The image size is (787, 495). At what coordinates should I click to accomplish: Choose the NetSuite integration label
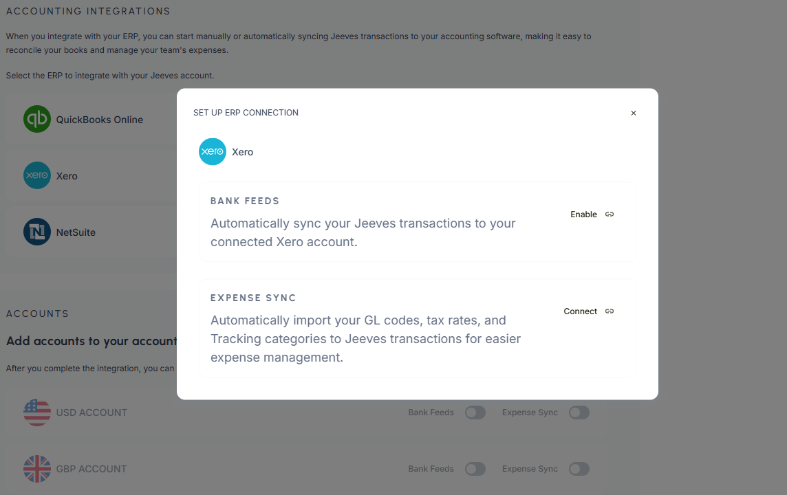point(76,232)
